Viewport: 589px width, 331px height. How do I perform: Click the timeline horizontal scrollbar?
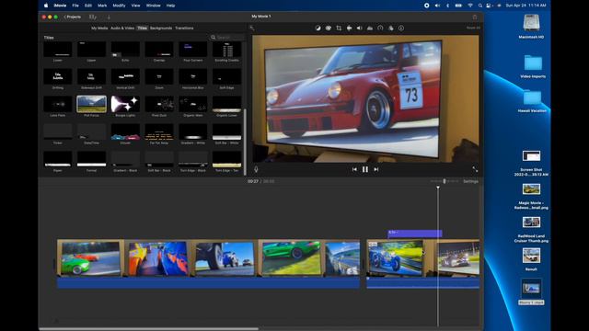149,329
